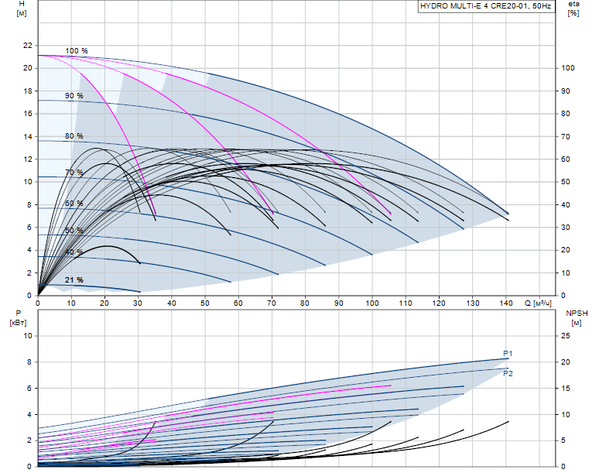Image resolution: width=599 pixels, height=473 pixels.
Task: Click the 80 tick on the eta axis
Action: point(566,114)
